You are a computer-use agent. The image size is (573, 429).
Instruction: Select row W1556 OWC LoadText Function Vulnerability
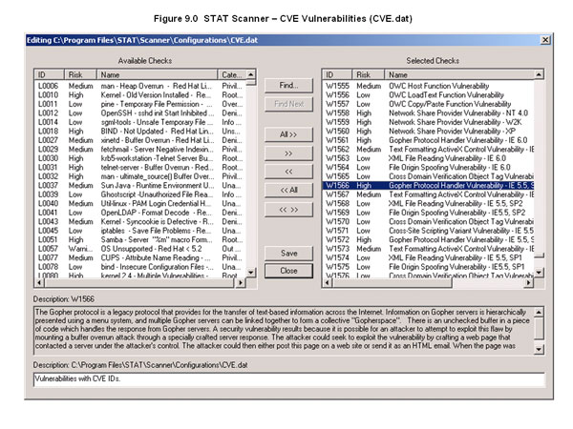tap(428, 95)
